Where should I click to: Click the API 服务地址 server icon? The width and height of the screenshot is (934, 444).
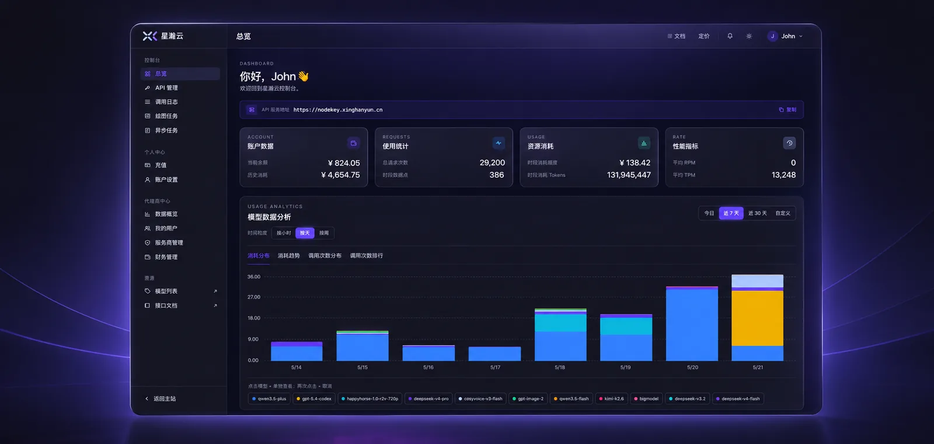point(252,110)
